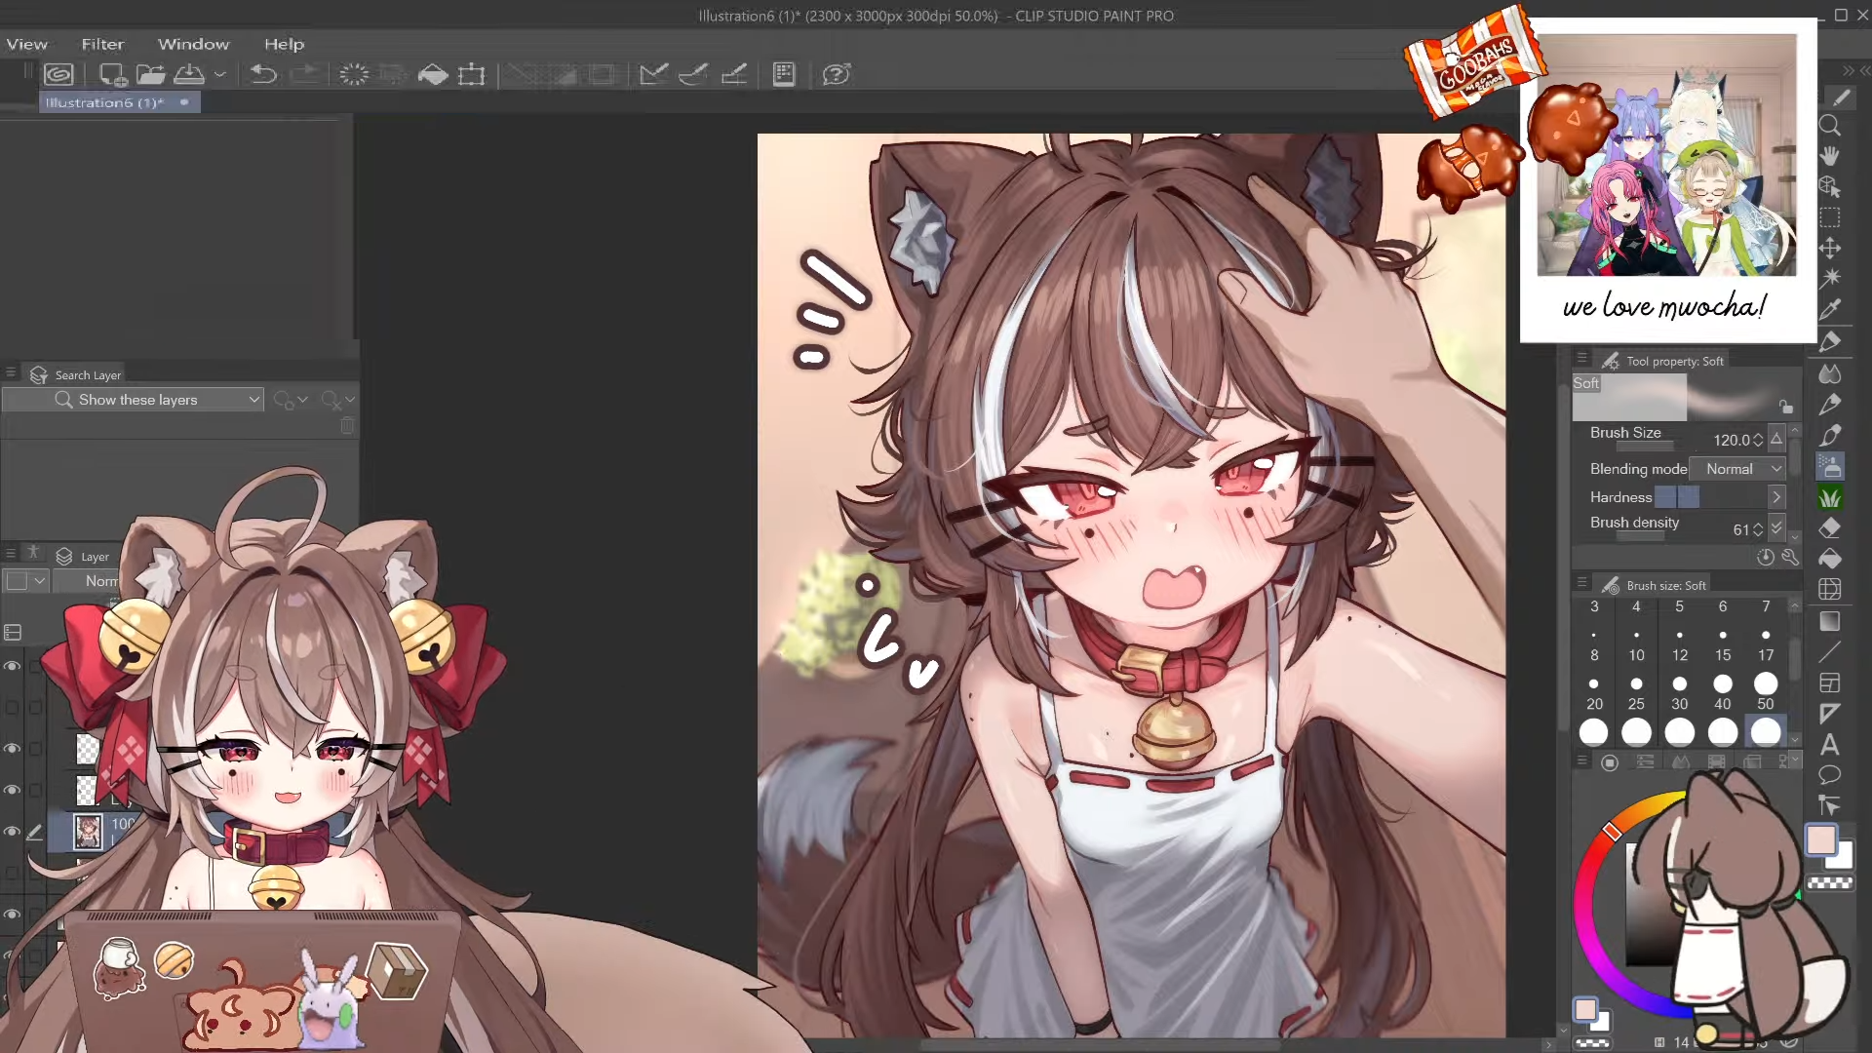Viewport: 1872px width, 1053px height.
Task: Select the Text tool
Action: point(1830,745)
